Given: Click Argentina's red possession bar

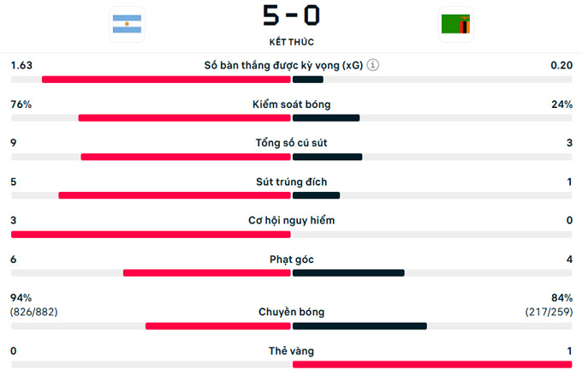Looking at the screenshot, I should 184,118.
